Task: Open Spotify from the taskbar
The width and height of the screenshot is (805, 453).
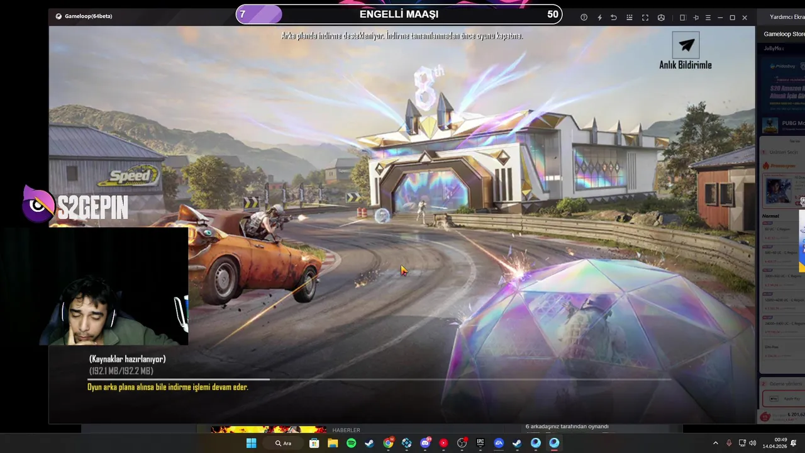Action: [x=351, y=443]
